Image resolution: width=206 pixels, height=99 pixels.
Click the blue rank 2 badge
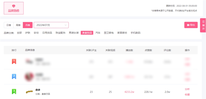[14, 76]
